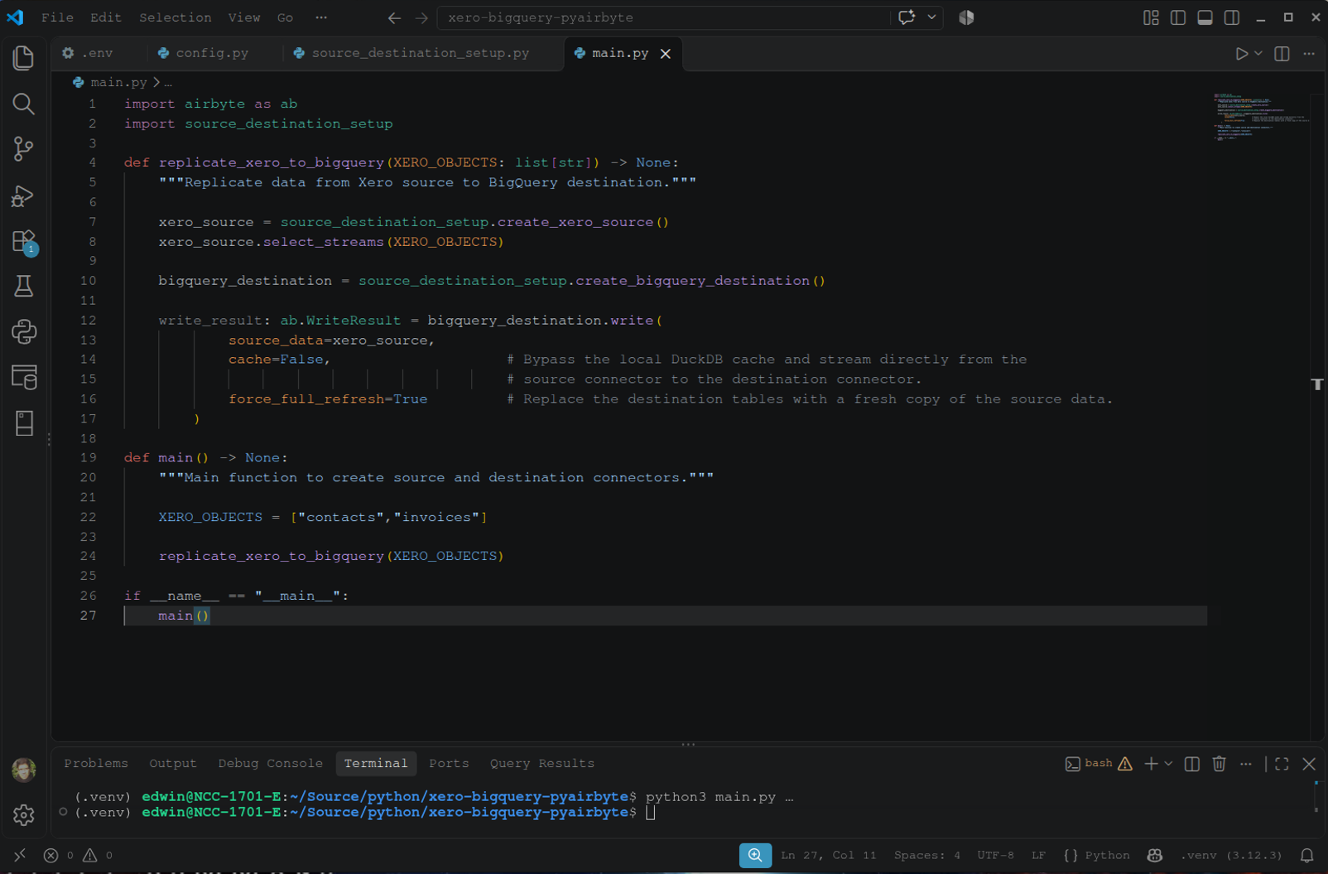Open the Python environments view
Viewport: 1328px width, 874px height.
(x=24, y=332)
